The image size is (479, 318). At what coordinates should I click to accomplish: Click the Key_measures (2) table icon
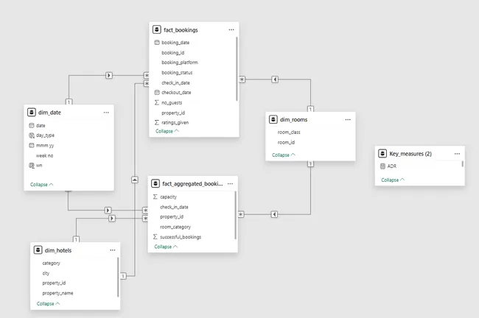[x=382, y=154]
